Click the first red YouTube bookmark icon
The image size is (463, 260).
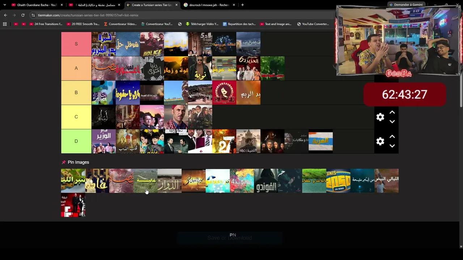pyautogui.click(x=16, y=24)
